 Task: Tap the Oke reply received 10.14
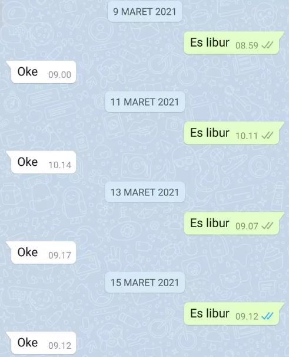[x=42, y=162]
